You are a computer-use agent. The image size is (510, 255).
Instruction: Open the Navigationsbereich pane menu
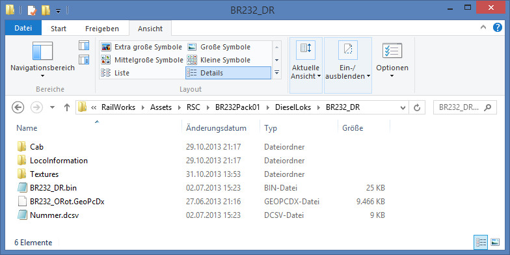43,60
